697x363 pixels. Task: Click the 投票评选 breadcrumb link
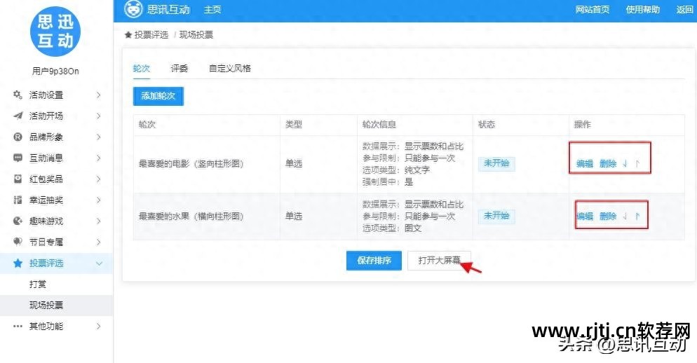(151, 34)
